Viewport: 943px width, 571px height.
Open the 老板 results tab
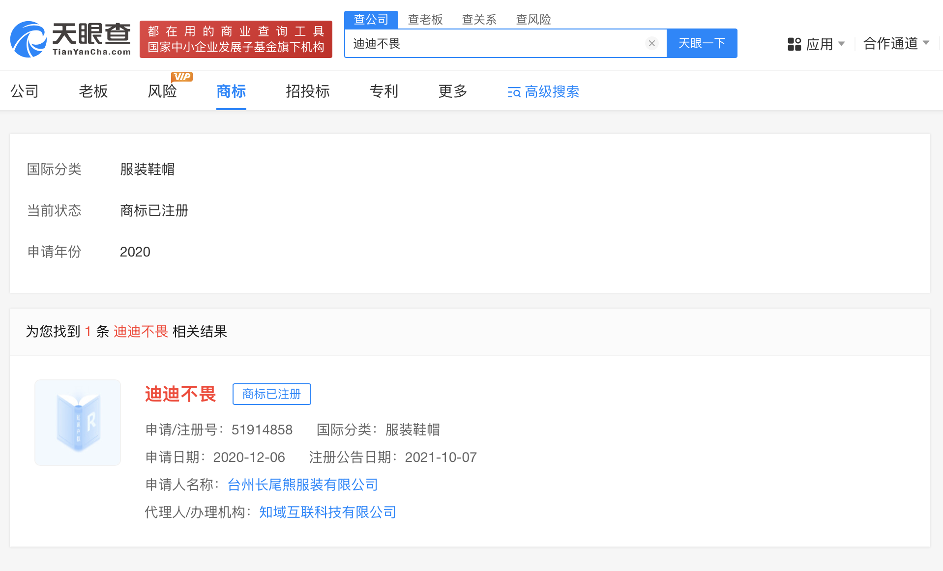pyautogui.click(x=93, y=91)
